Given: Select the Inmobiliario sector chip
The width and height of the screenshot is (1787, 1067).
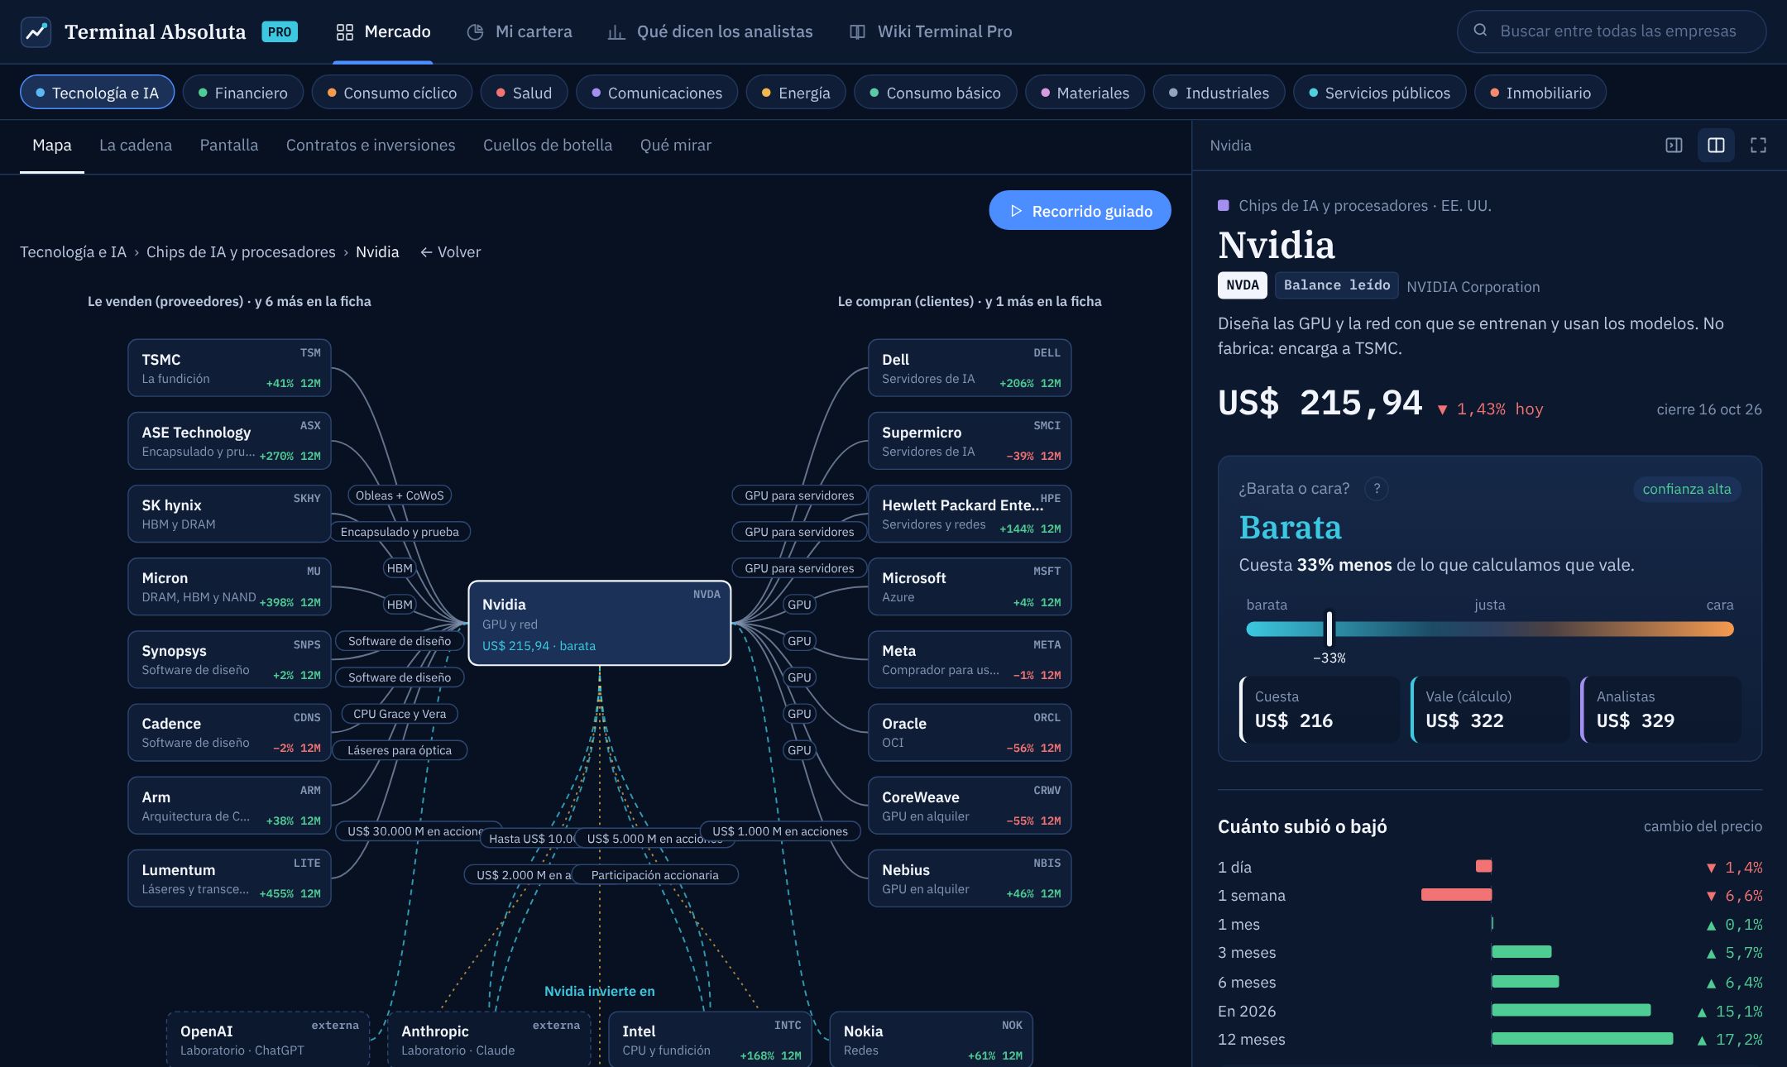Looking at the screenshot, I should tap(1540, 92).
